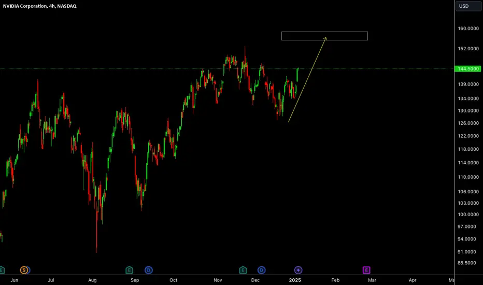This screenshot has width=483, height=285.
Task: Open the orange stock split marker near Jun
Action: pyautogui.click(x=24, y=270)
